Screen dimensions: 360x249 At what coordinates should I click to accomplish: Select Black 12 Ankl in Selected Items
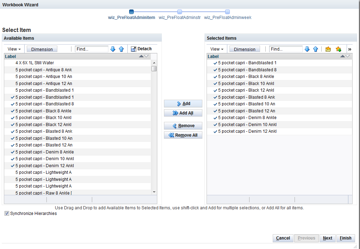click(x=279, y=90)
